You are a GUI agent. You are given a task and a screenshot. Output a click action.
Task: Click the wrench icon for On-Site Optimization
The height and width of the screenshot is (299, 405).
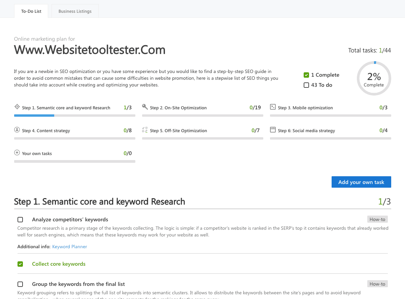click(x=145, y=107)
